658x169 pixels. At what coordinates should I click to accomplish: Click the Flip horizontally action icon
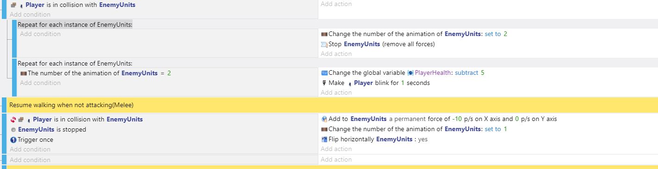point(324,139)
